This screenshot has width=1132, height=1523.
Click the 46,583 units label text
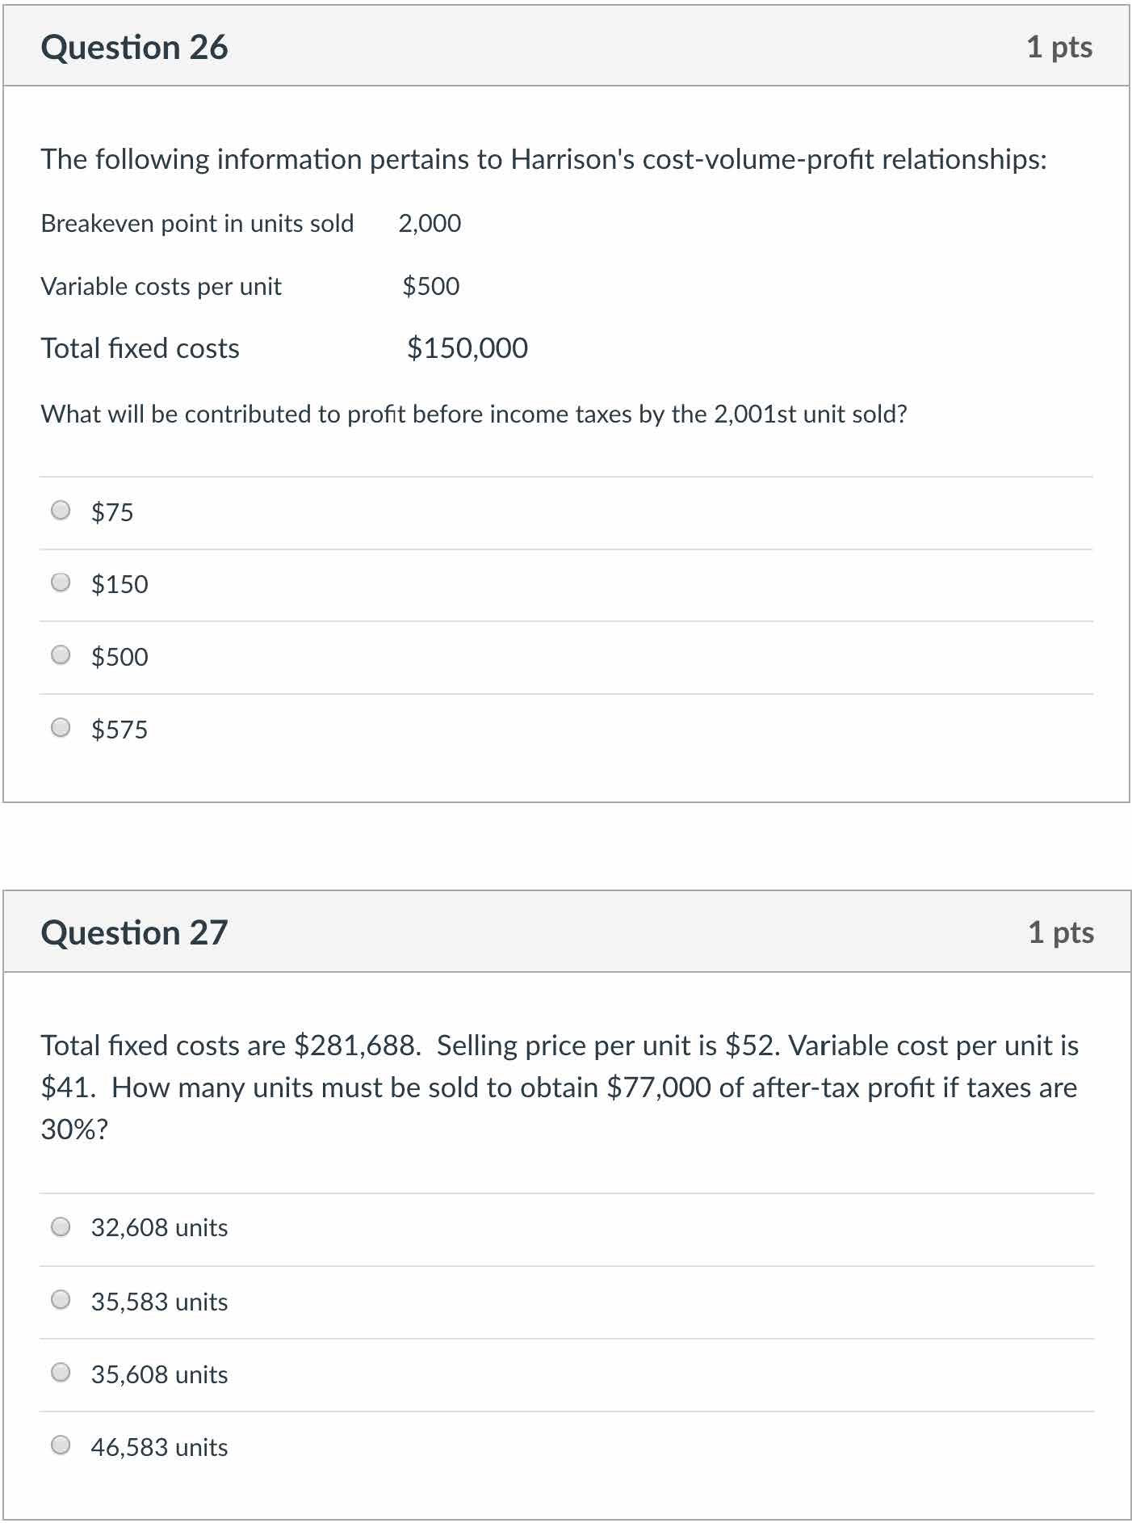pyautogui.click(x=159, y=1447)
